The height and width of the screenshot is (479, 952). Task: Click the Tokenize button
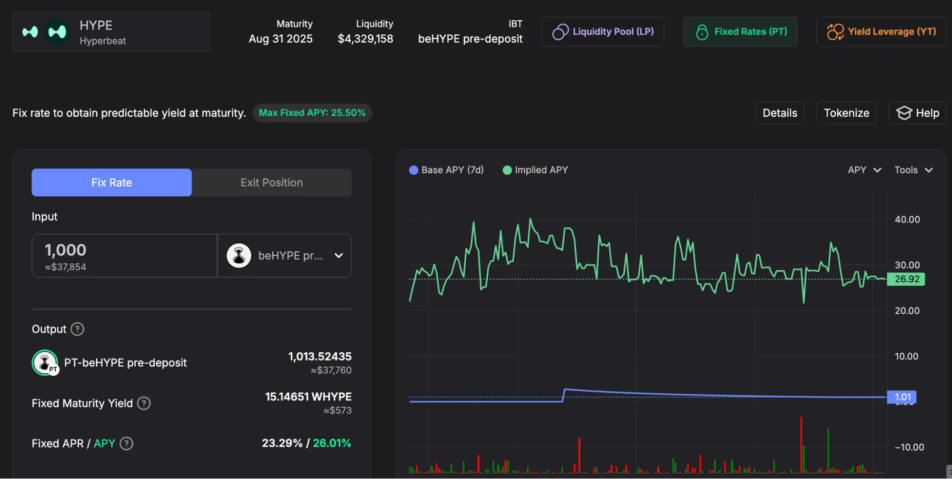[x=846, y=113]
